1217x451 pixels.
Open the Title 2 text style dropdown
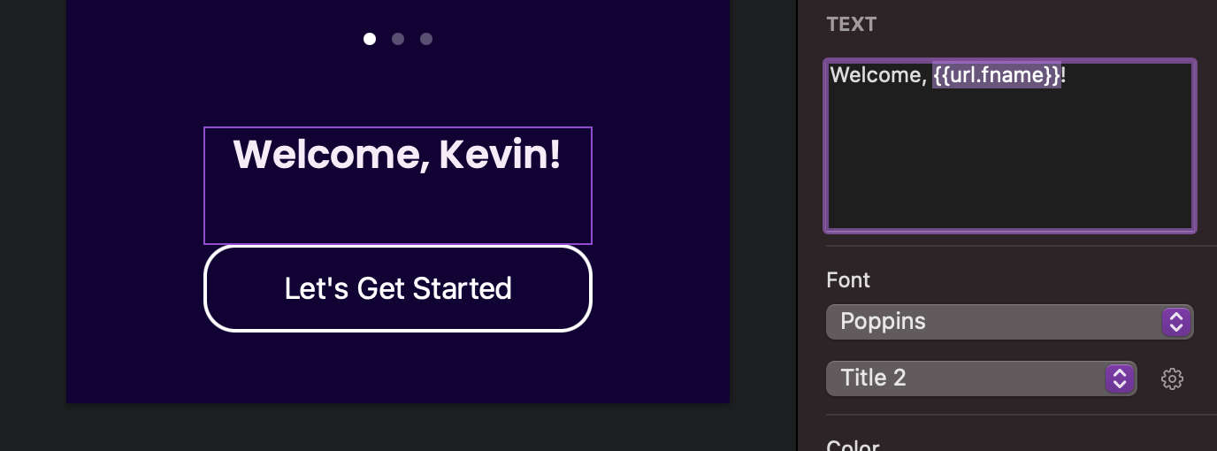click(981, 378)
